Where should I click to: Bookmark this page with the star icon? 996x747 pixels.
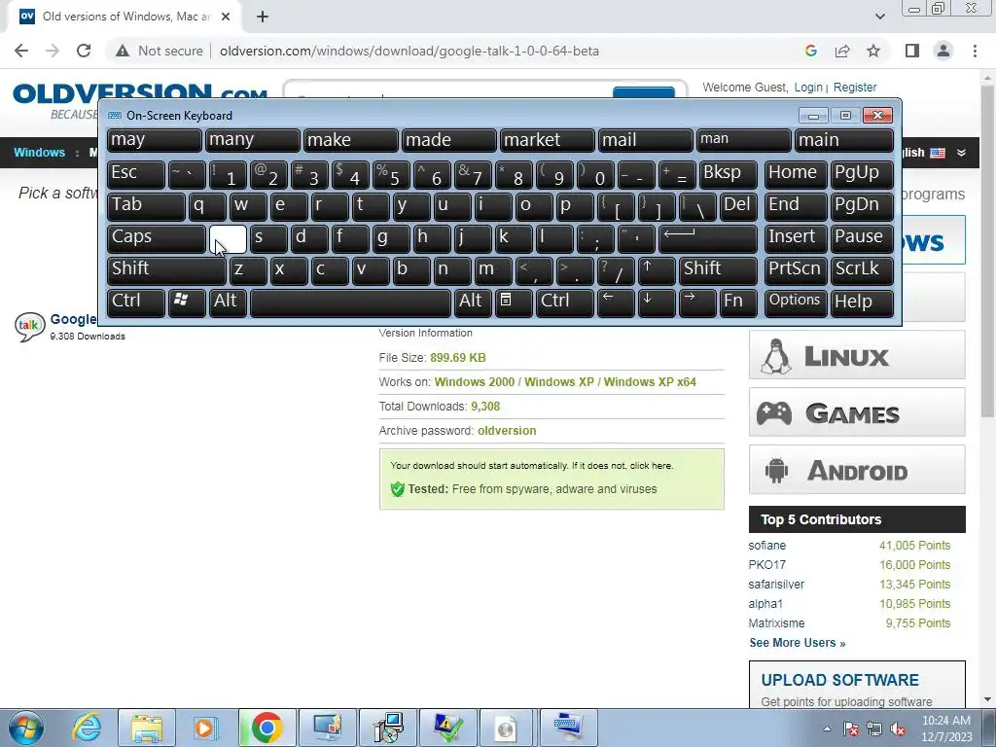pos(873,51)
